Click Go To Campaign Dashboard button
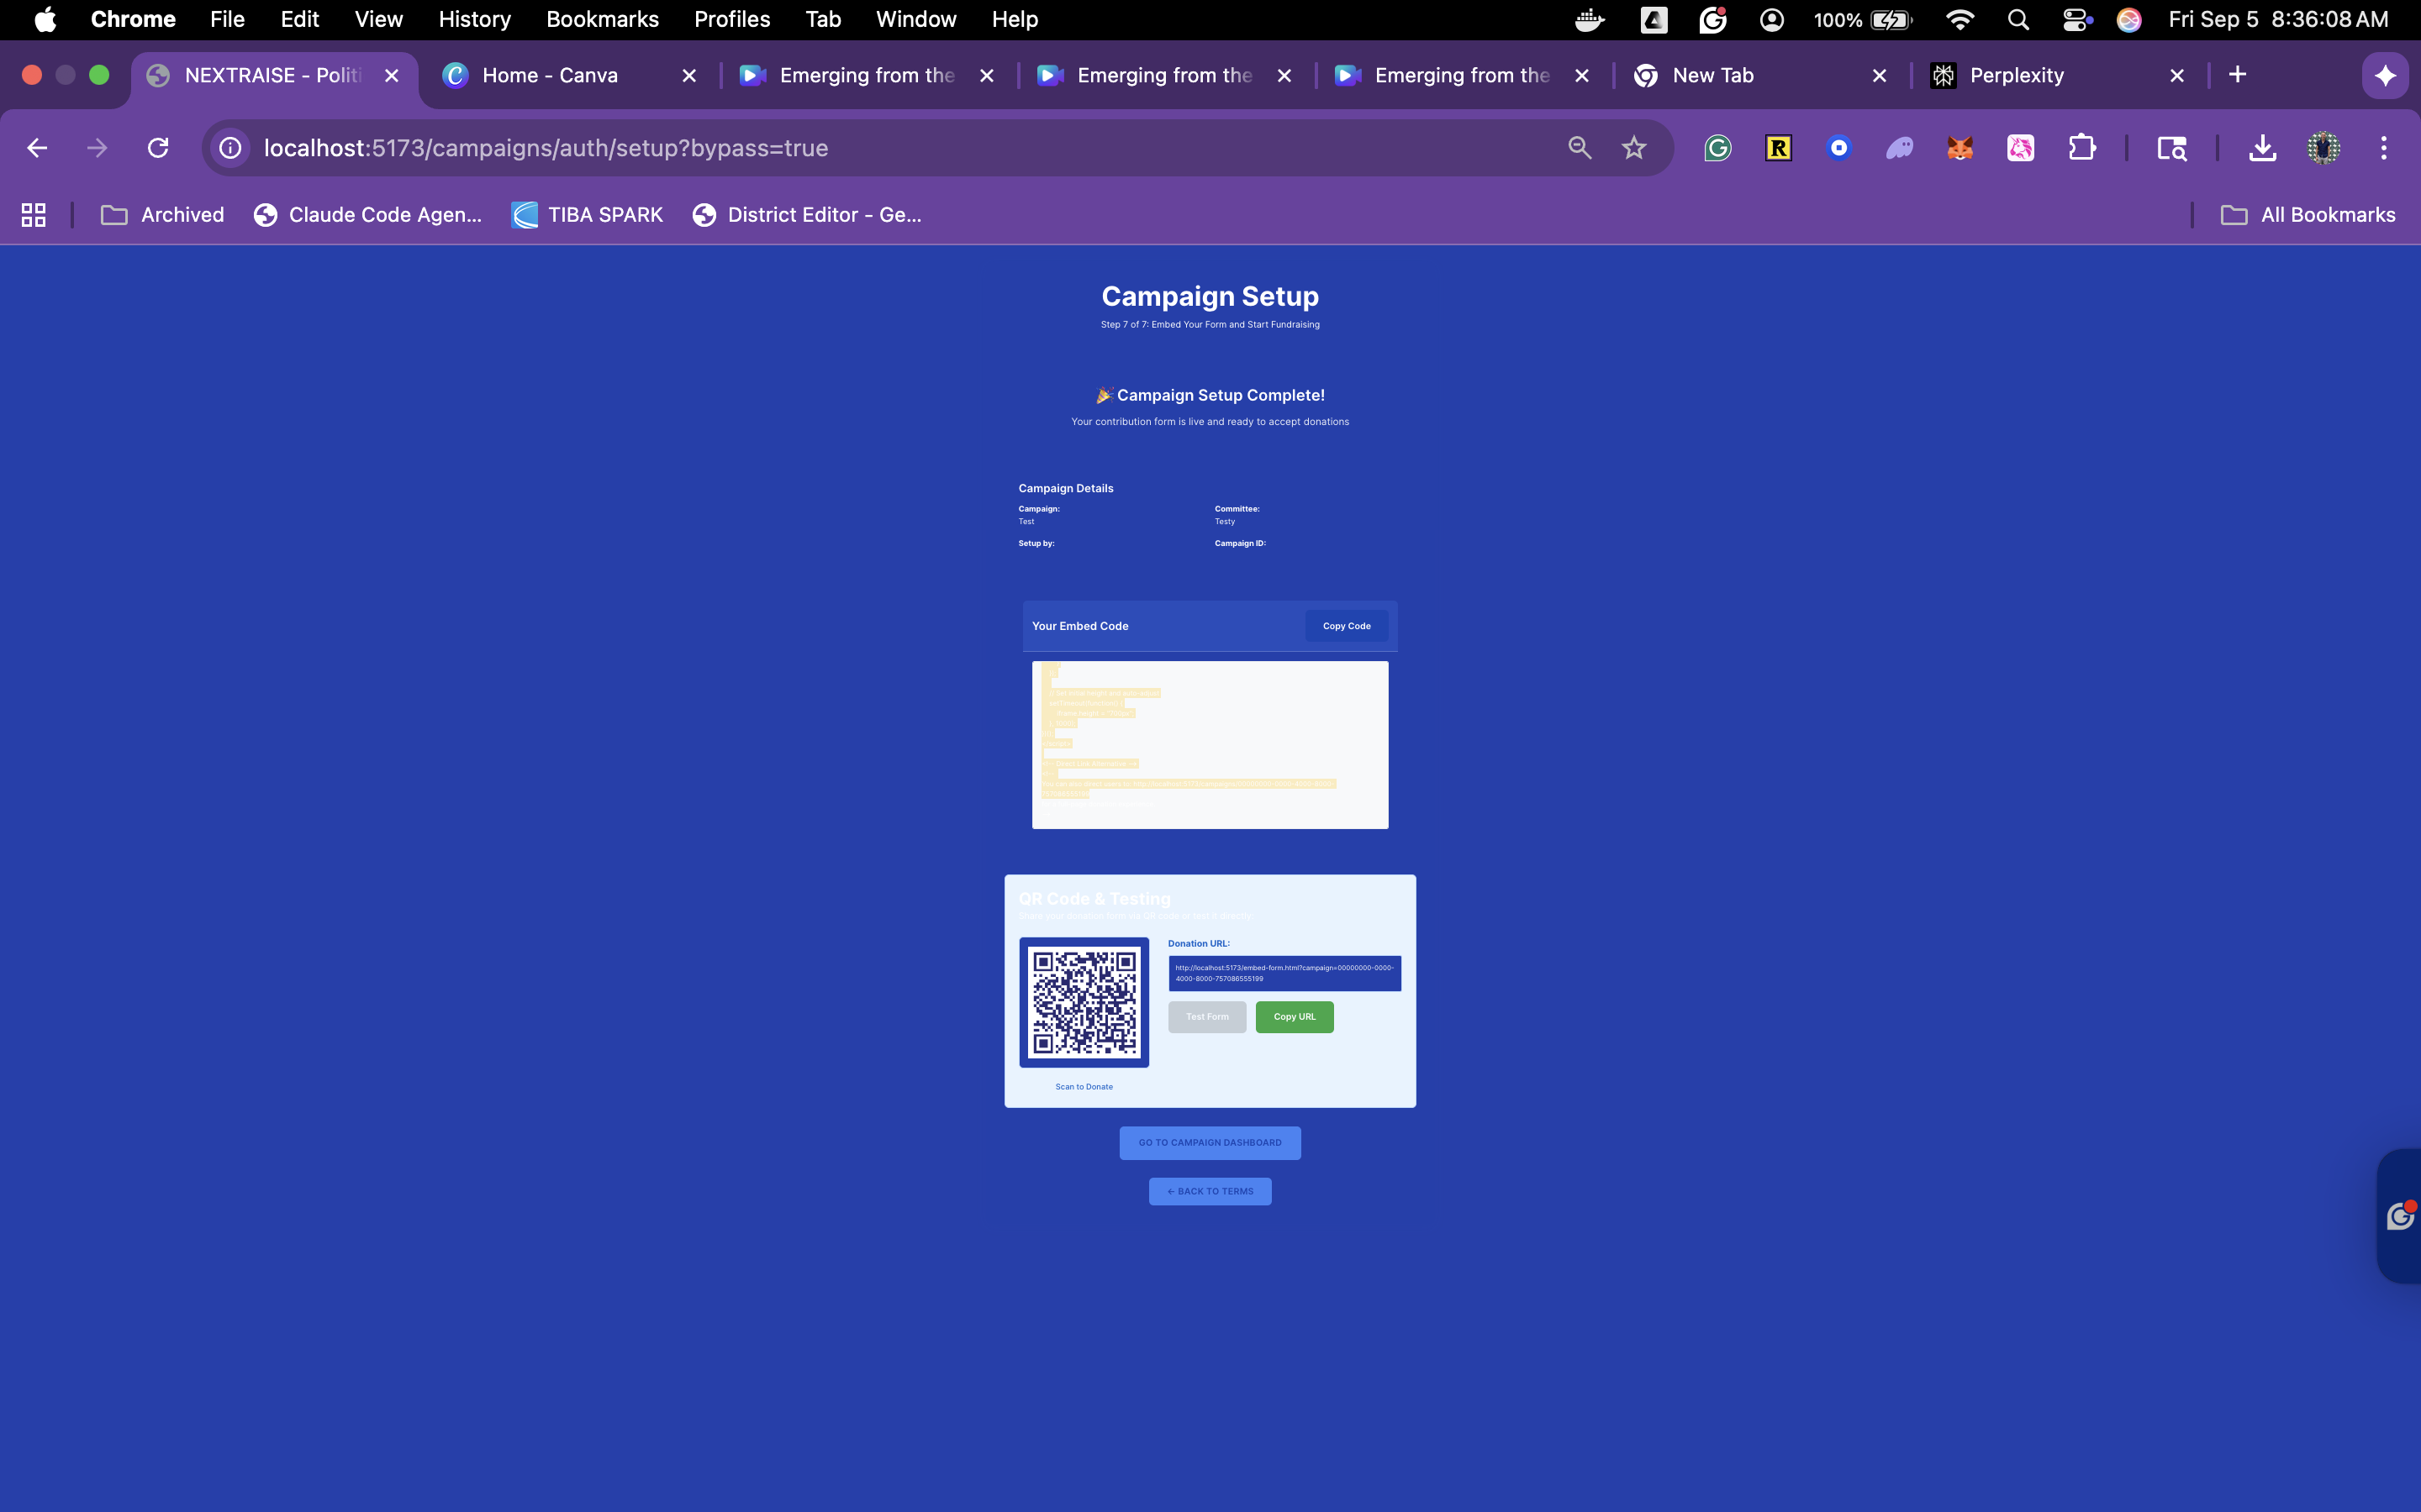Image resolution: width=2421 pixels, height=1512 pixels. pyautogui.click(x=1210, y=1143)
